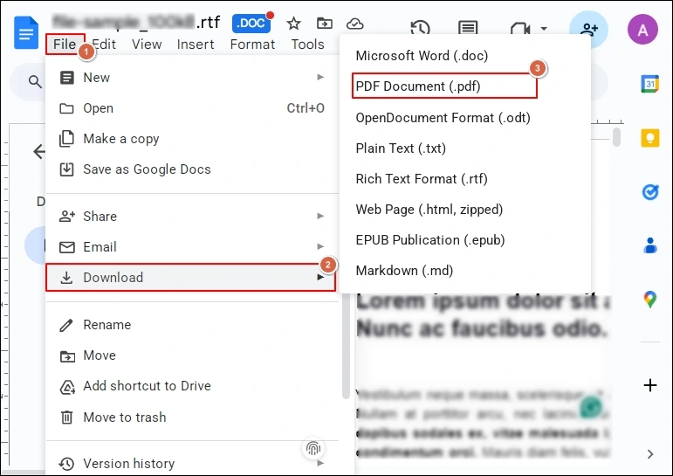The height and width of the screenshot is (476, 673).
Task: Open the View menu
Action: tap(147, 45)
